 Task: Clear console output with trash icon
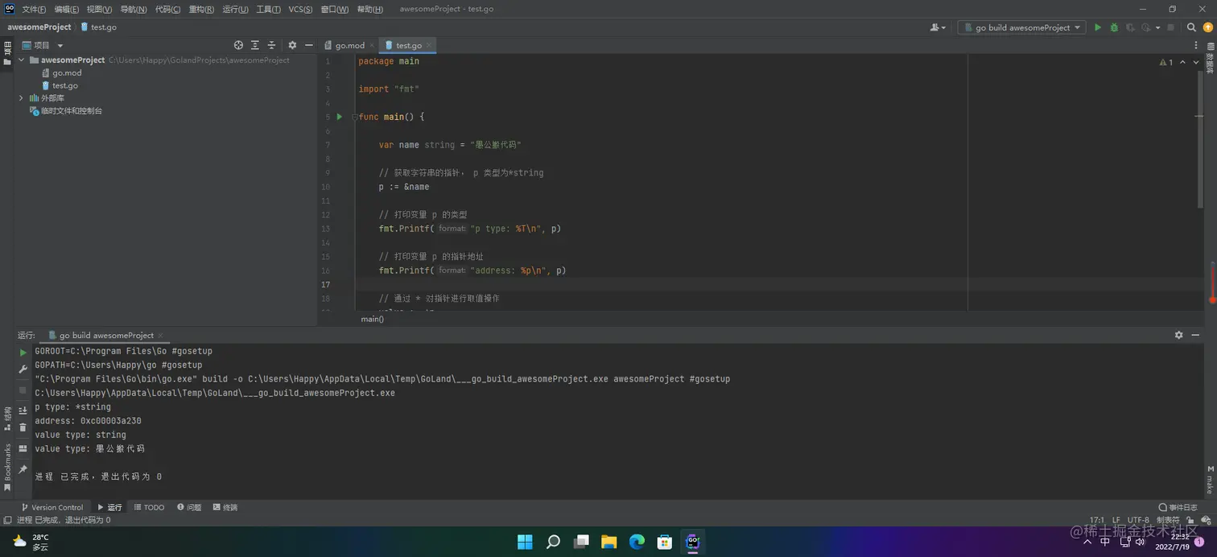pyautogui.click(x=23, y=427)
